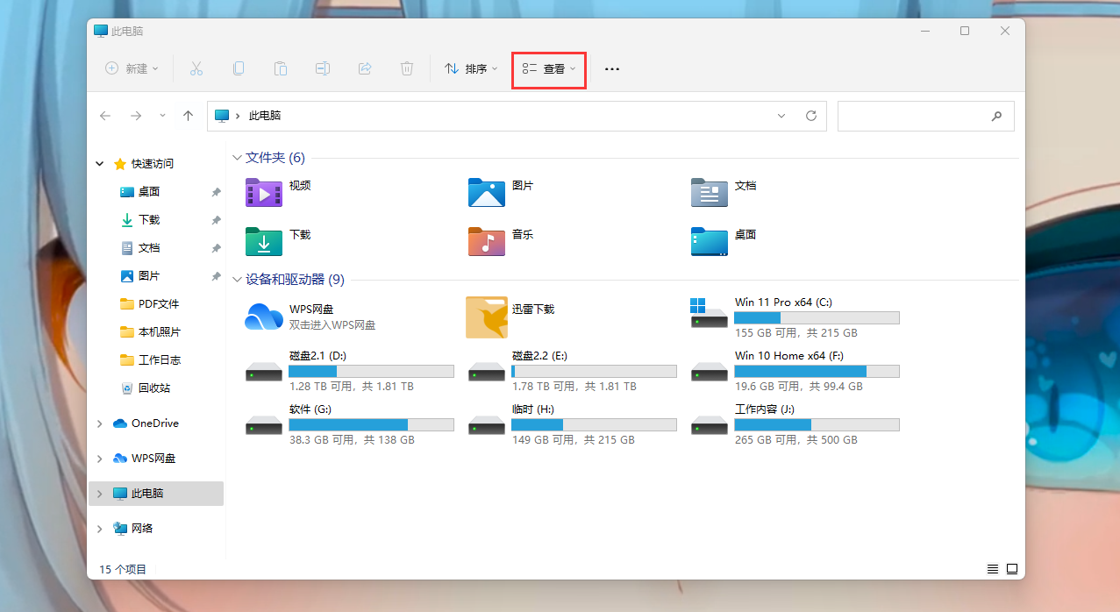Click the Share icon in toolbar
This screenshot has height=612, width=1120.
click(x=365, y=68)
